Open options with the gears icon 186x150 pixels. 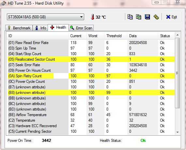pyautogui.click(x=156, y=17)
